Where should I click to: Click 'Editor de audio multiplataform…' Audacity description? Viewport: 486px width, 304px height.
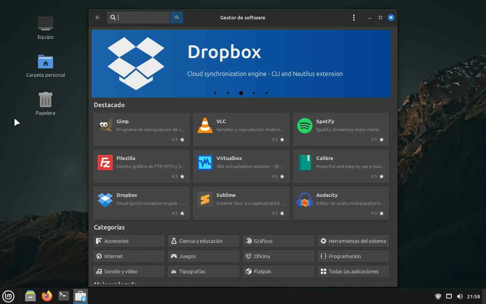coord(350,203)
